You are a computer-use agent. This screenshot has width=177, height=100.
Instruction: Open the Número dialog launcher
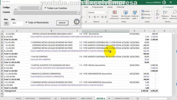(x=107, y=22)
